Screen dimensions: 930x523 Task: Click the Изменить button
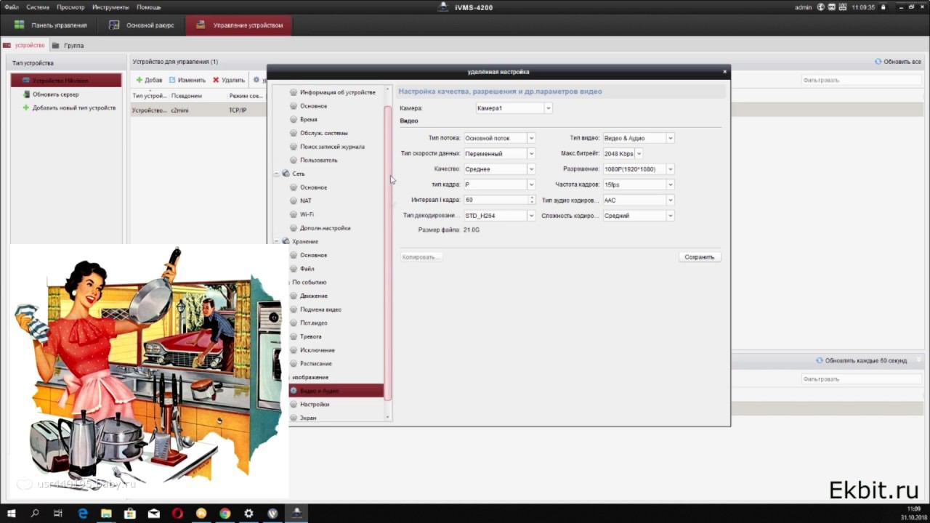point(187,80)
